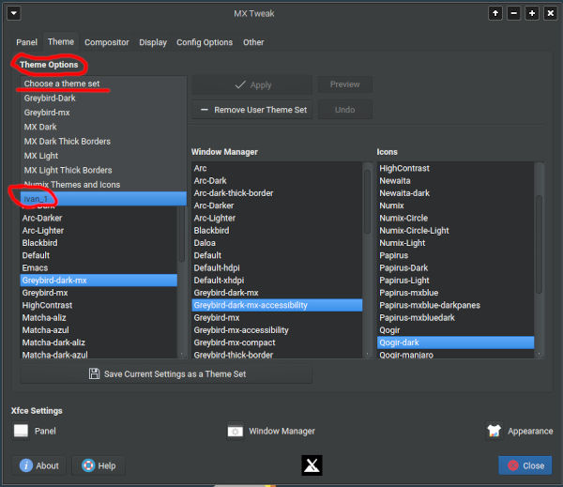Choose Greybird-Dark theme set in dropdown
This screenshot has width=563, height=487.
(x=103, y=98)
